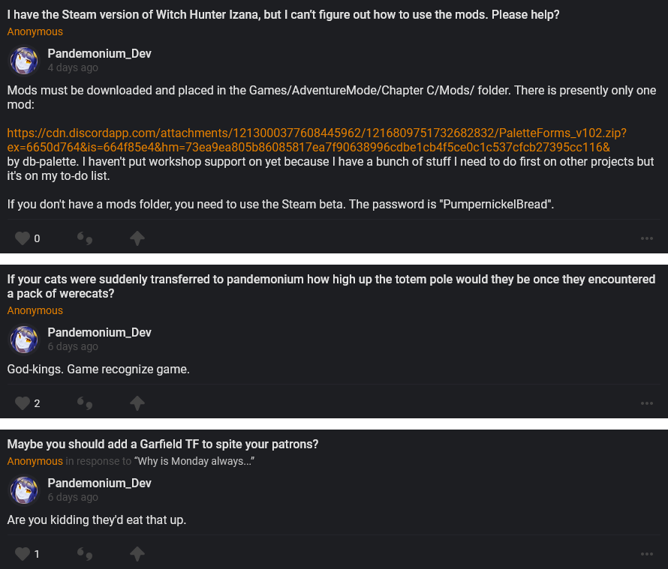Open "Why is Monday always..." linked question
The image size is (668, 569).
(194, 461)
